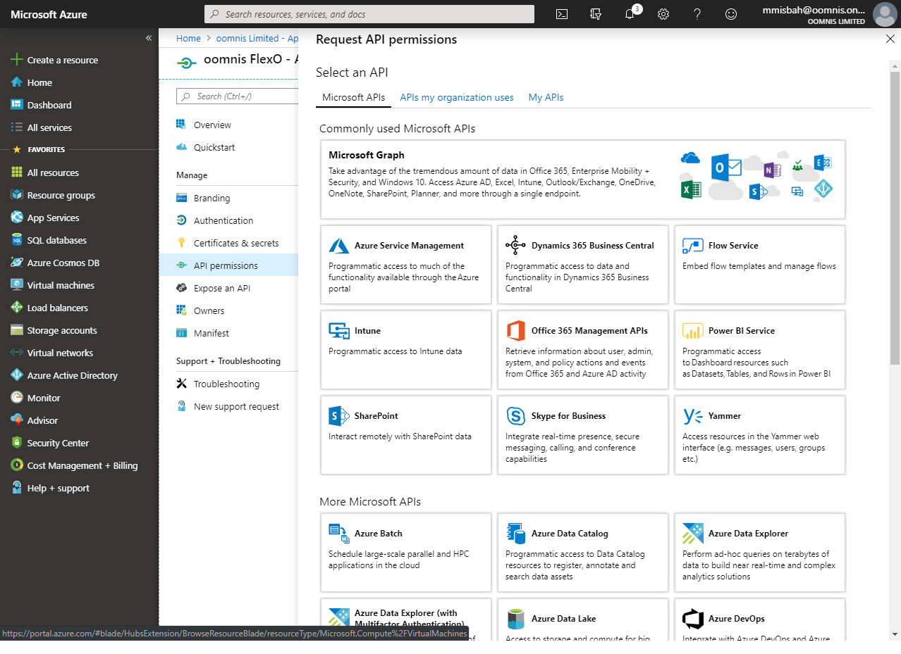Click Home breadcrumb link
Image resolution: width=901 pixels, height=654 pixels.
(188, 39)
